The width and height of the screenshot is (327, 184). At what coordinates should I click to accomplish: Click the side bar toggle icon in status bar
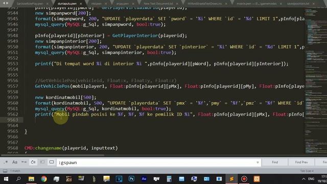5,171
